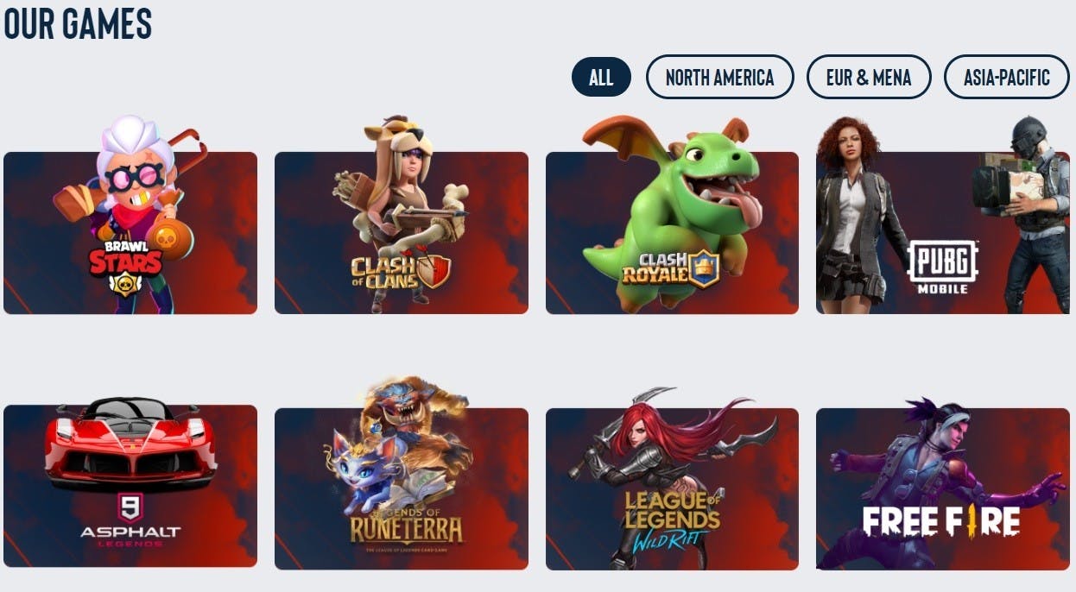Click the Free Fire logo text
This screenshot has width=1076, height=592.
tap(941, 521)
